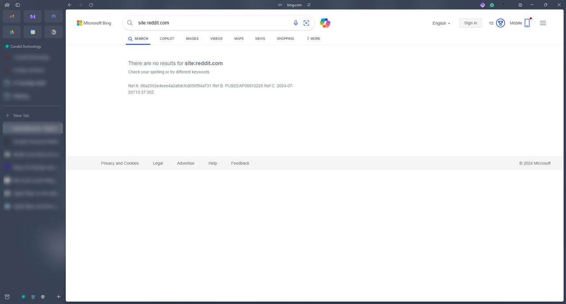Image resolution: width=566 pixels, height=304 pixels.
Task: Open the Proton Mail pinned tab
Action: pos(32,16)
